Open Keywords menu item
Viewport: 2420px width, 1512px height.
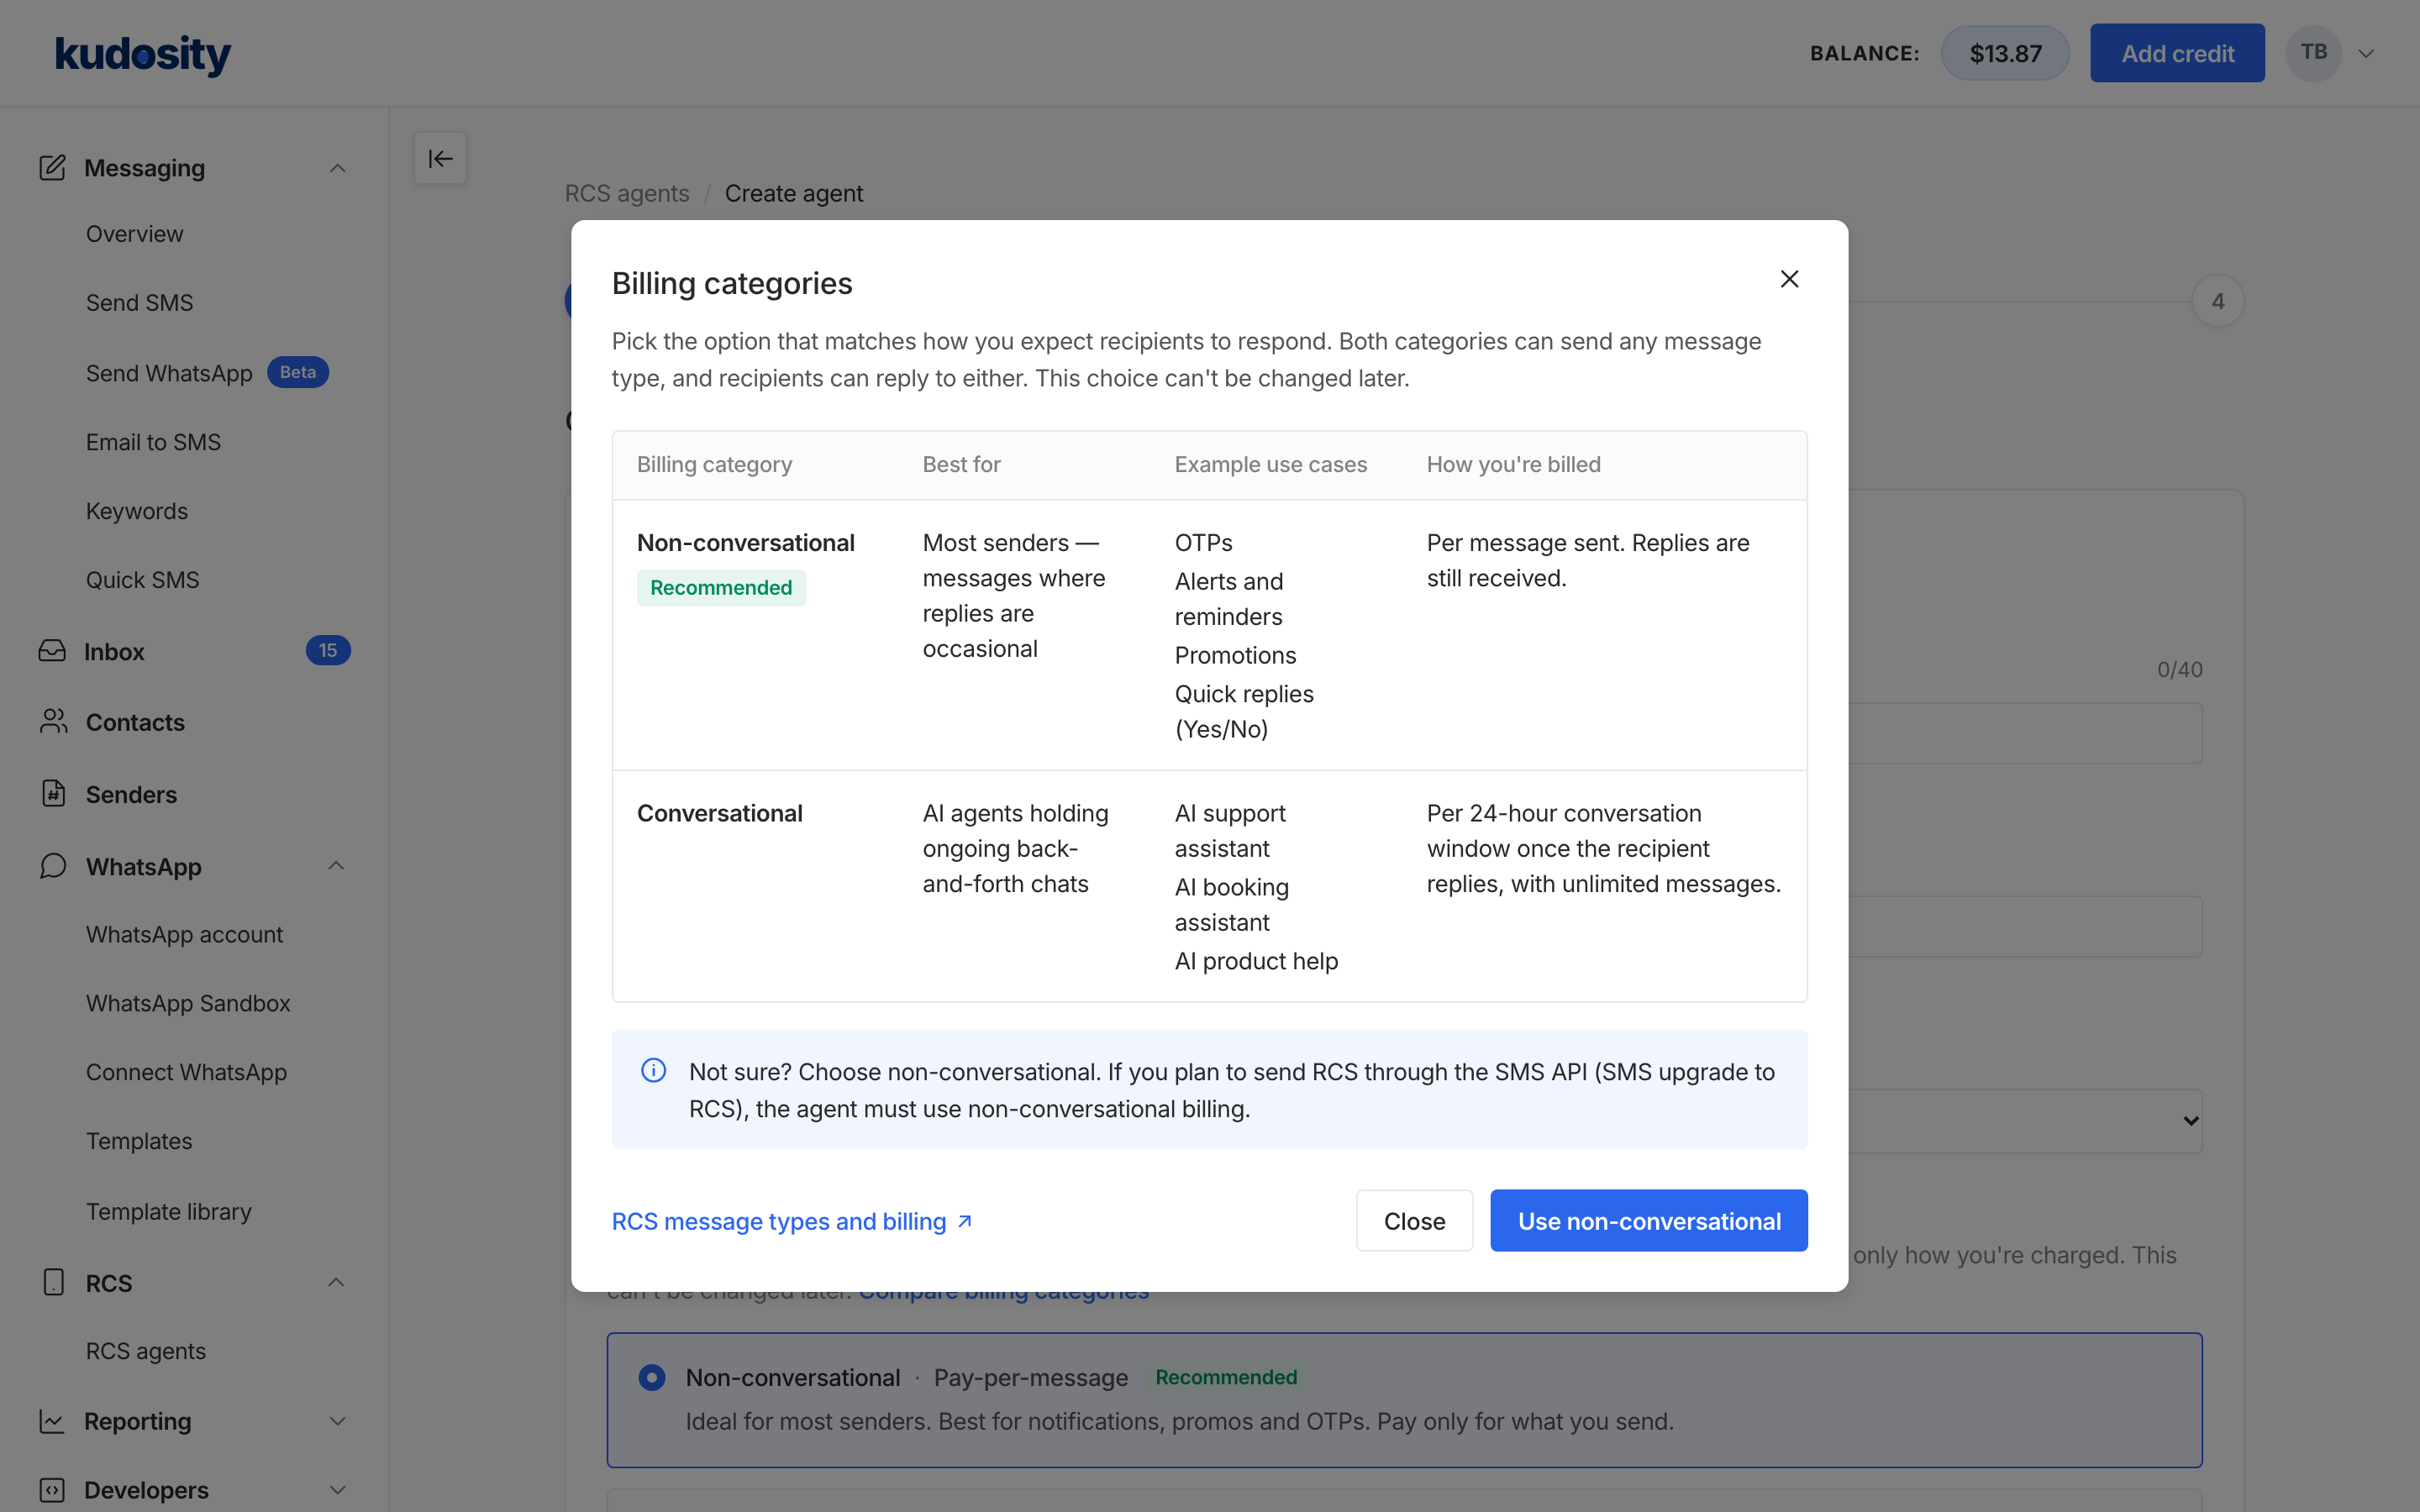[137, 510]
